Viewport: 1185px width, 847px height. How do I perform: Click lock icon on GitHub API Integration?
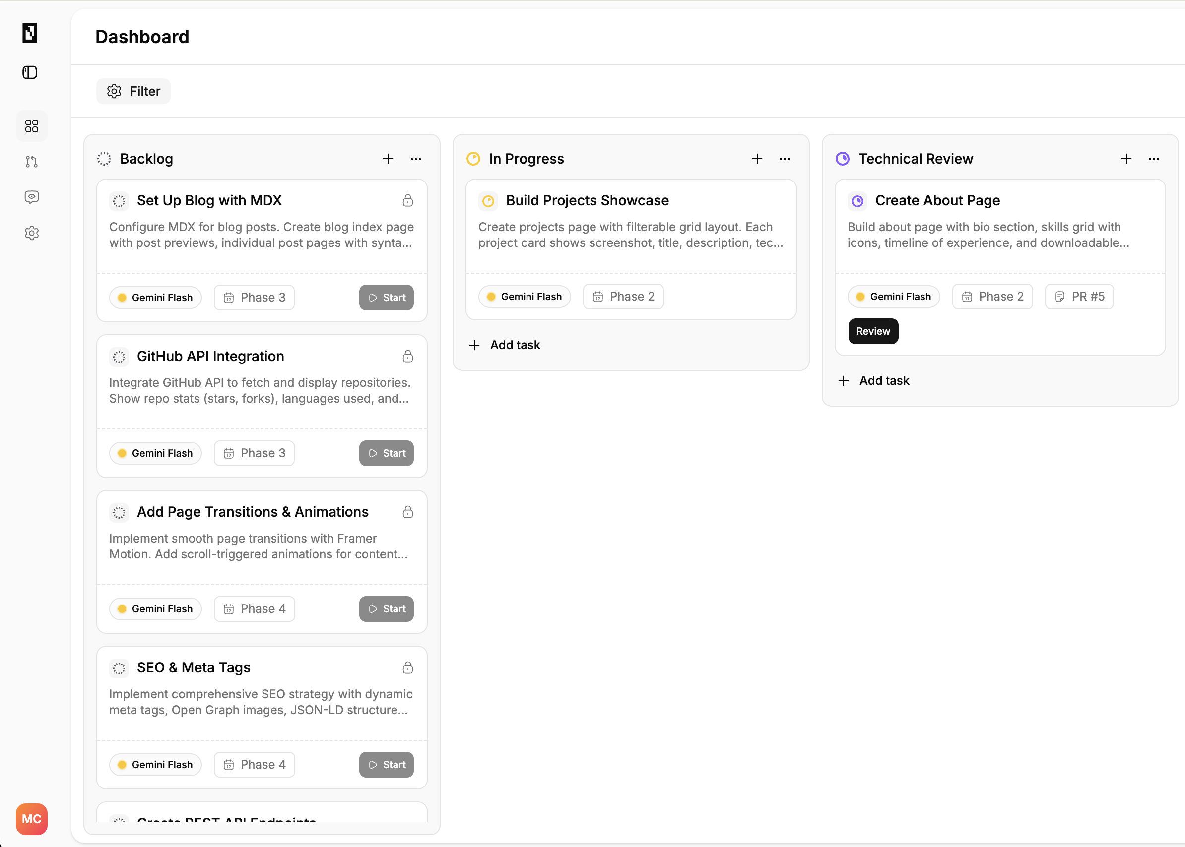click(x=407, y=356)
